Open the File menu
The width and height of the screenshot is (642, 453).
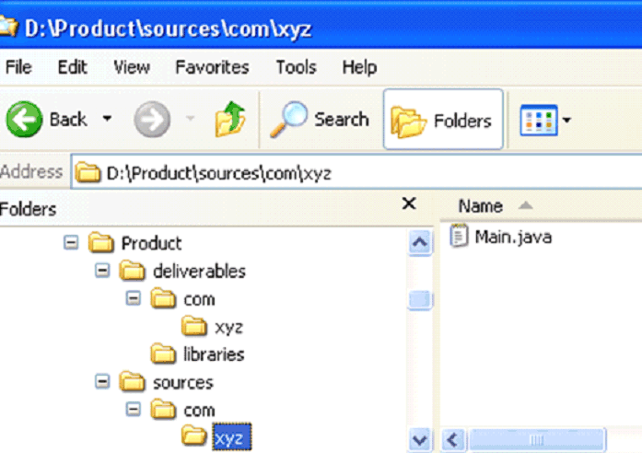18,67
